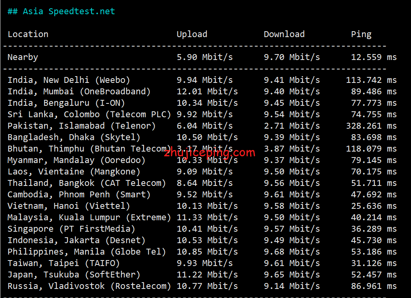Select 'Myanmar, Mandalay (Ooredoo)' location
The height and width of the screenshot is (298, 411).
click(76, 160)
